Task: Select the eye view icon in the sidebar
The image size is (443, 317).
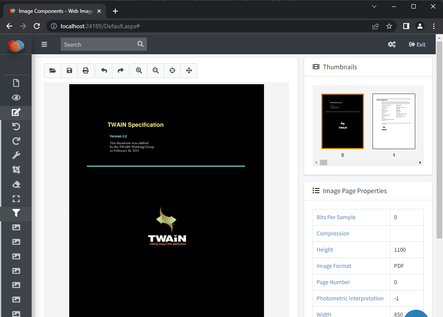Action: [16, 97]
